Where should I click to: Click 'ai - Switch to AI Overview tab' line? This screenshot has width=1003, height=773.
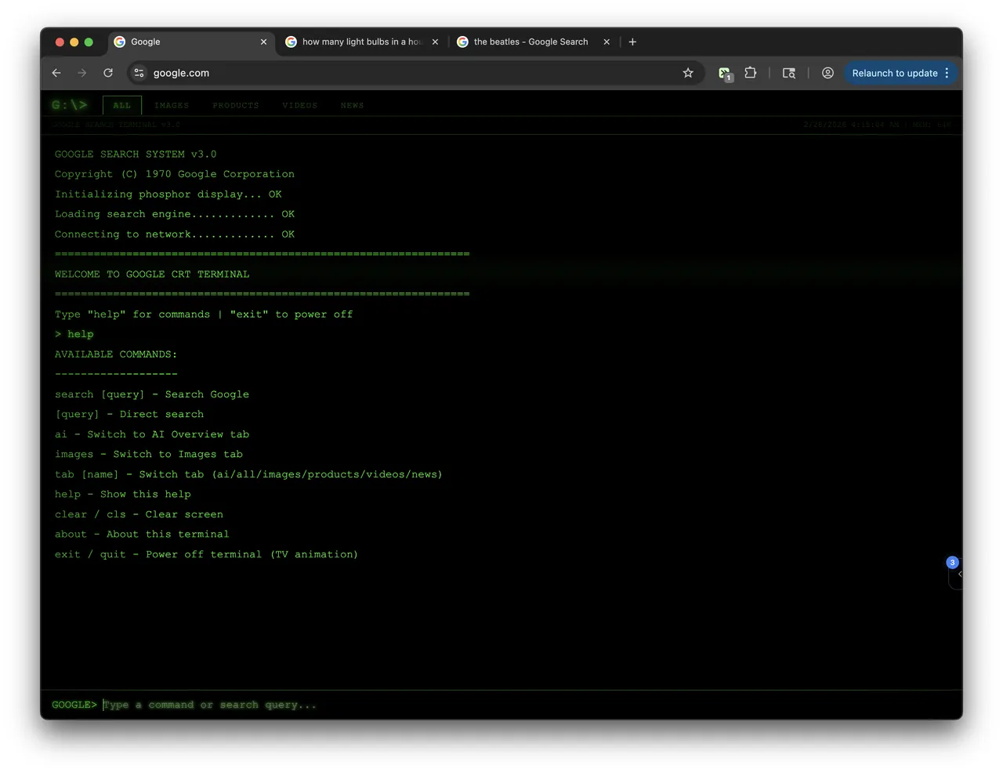pos(152,434)
